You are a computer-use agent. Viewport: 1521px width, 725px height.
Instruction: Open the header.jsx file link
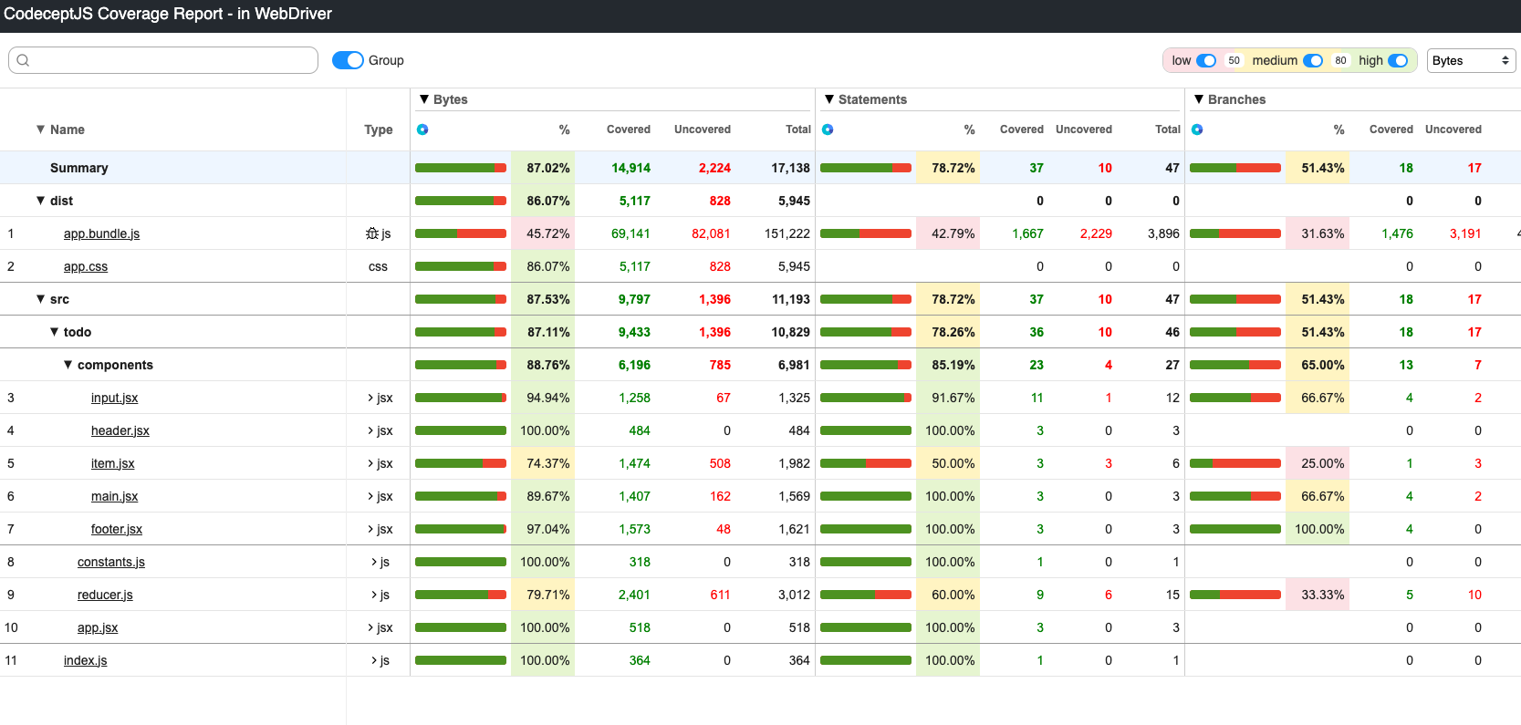point(120,430)
